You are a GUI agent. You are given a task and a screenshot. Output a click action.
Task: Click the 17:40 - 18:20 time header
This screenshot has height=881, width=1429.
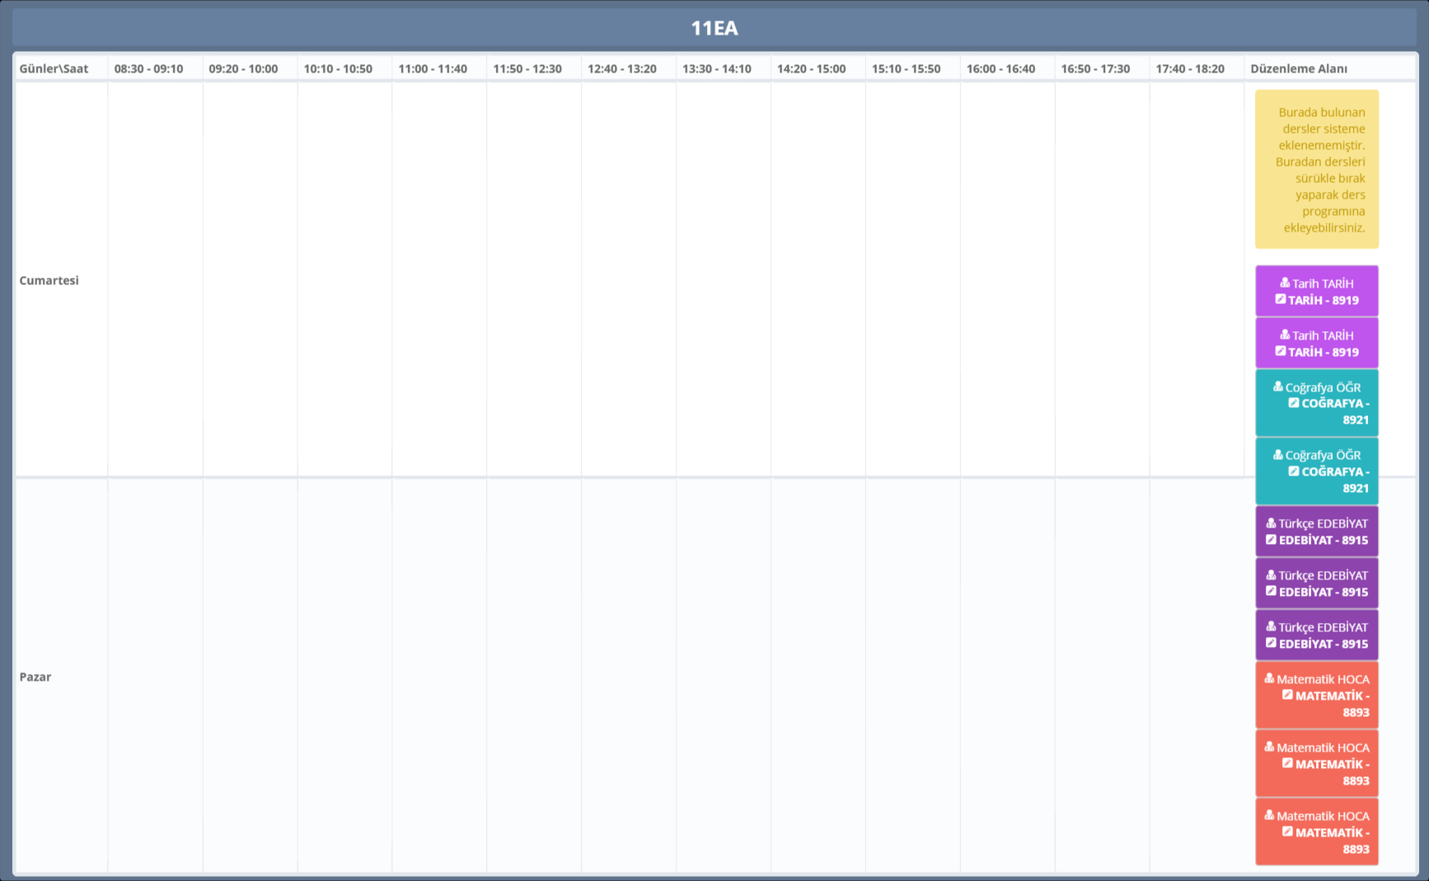[1189, 68]
